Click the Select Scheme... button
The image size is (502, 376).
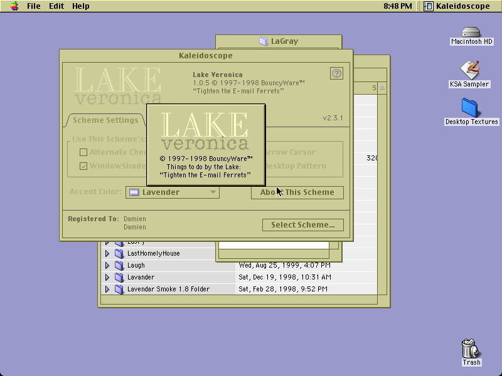coord(303,225)
